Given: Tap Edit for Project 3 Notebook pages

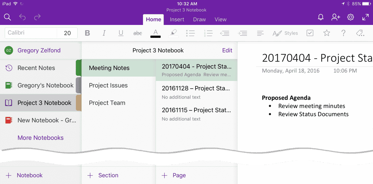Looking at the screenshot, I should click(227, 50).
